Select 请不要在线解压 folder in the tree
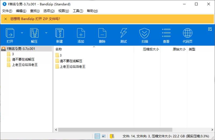The image size is (215, 140). click(23, 59)
